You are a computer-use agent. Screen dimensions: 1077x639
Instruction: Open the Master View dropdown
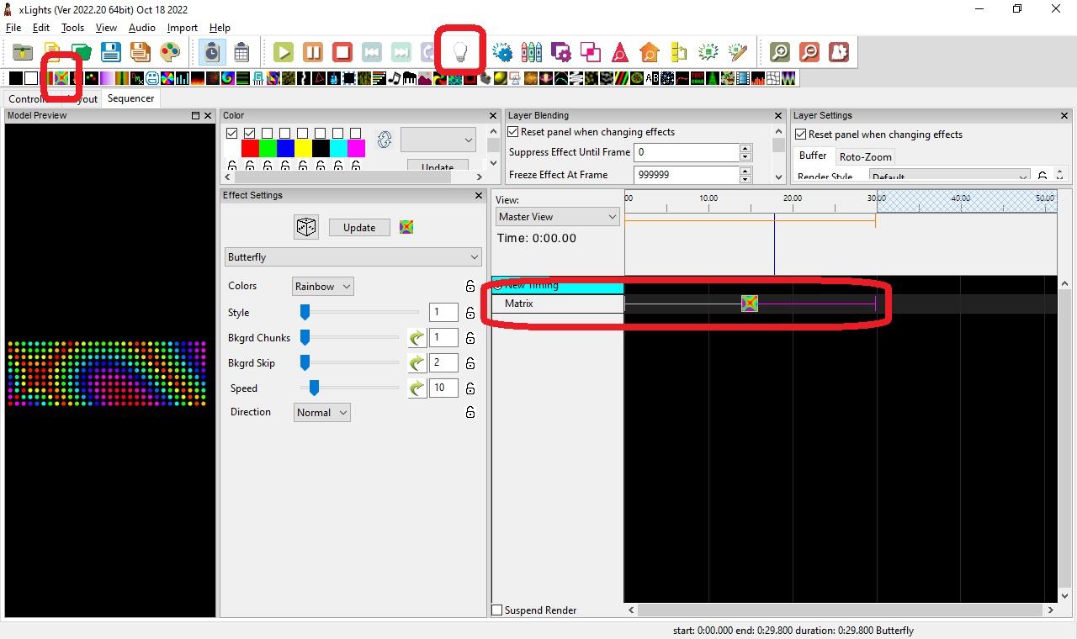[x=558, y=217]
